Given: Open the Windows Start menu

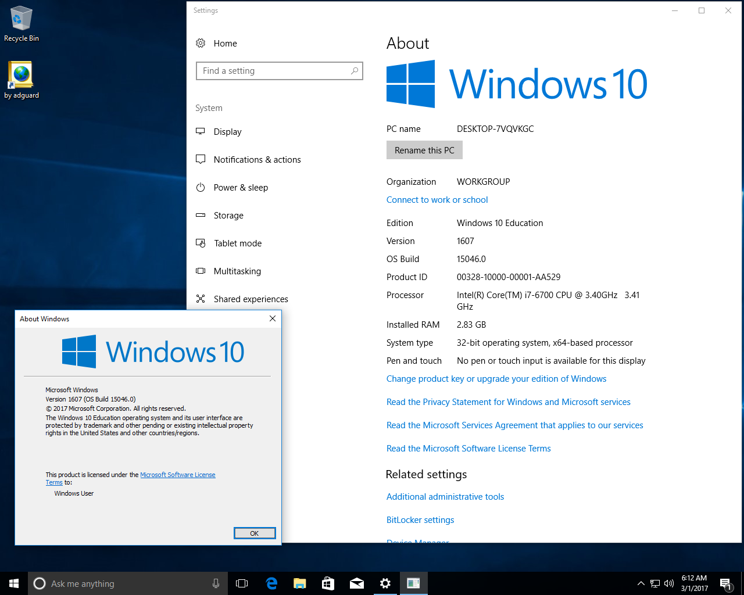Looking at the screenshot, I should click(14, 583).
